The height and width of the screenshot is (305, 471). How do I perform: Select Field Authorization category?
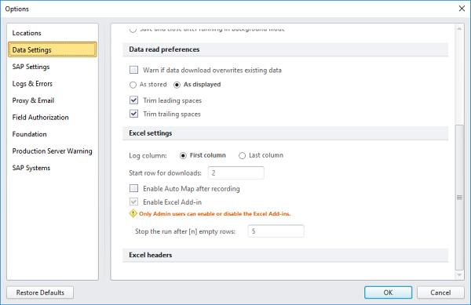(40, 118)
